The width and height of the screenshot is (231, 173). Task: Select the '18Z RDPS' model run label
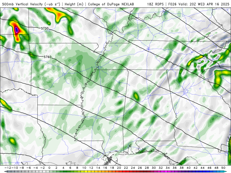pos(155,4)
